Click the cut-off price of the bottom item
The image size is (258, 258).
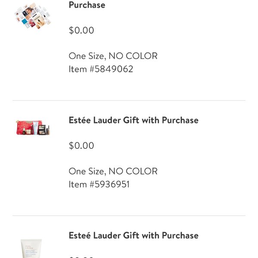pyautogui.click(x=81, y=257)
